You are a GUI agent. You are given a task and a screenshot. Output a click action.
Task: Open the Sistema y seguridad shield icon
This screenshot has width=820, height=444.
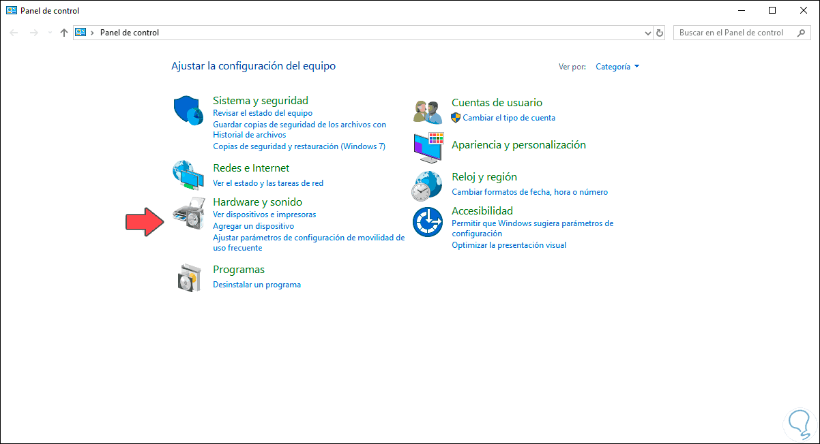coord(188,110)
